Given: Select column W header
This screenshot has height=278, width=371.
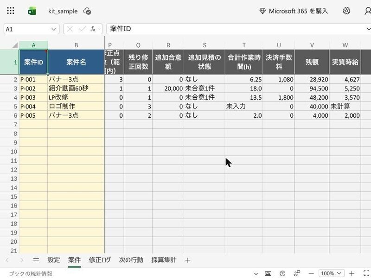Looking at the screenshot, I should point(345,45).
